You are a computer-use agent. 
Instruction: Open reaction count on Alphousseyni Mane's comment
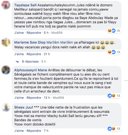pos(114,96)
